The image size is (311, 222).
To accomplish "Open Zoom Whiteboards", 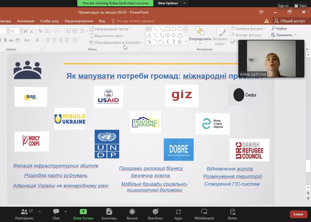I will [204, 214].
